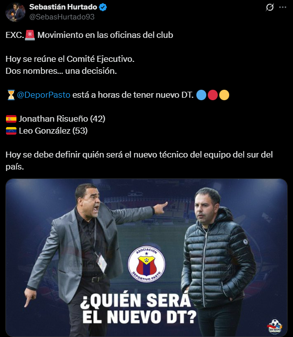
Task: Click the blue verified badge
Action: [x=103, y=7]
